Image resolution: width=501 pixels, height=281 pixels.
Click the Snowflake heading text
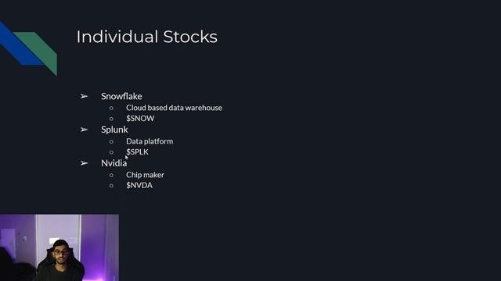[x=121, y=96]
